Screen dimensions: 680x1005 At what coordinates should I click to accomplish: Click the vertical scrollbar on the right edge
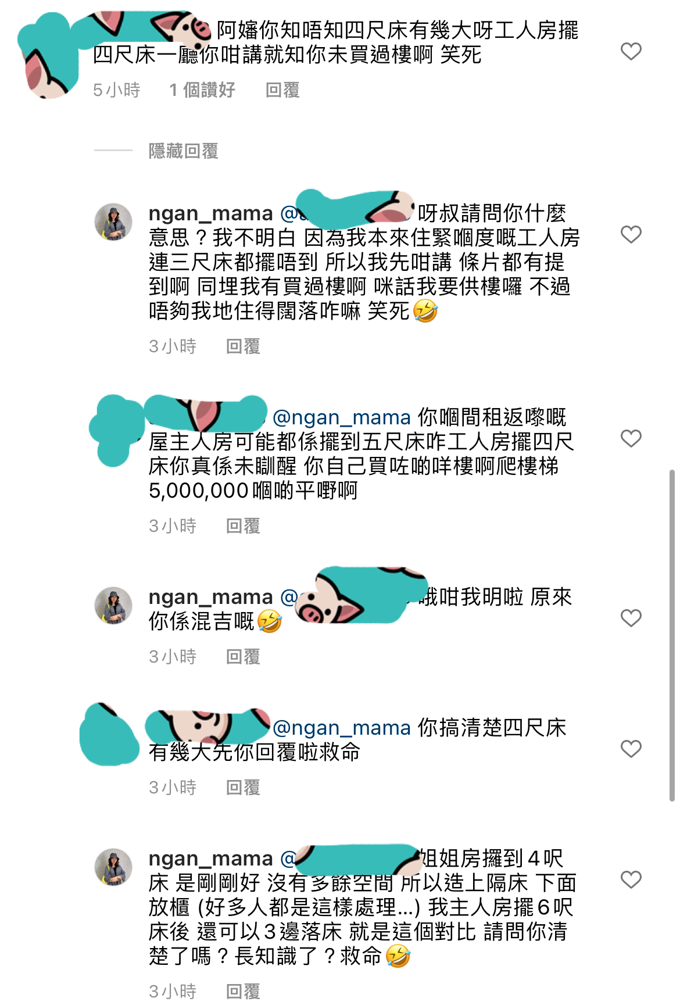[x=672, y=635]
